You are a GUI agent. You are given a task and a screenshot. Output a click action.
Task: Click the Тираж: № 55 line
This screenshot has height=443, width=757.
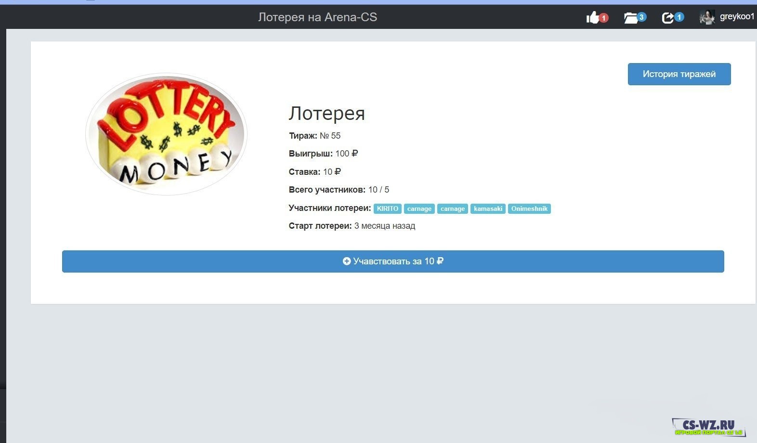click(314, 136)
